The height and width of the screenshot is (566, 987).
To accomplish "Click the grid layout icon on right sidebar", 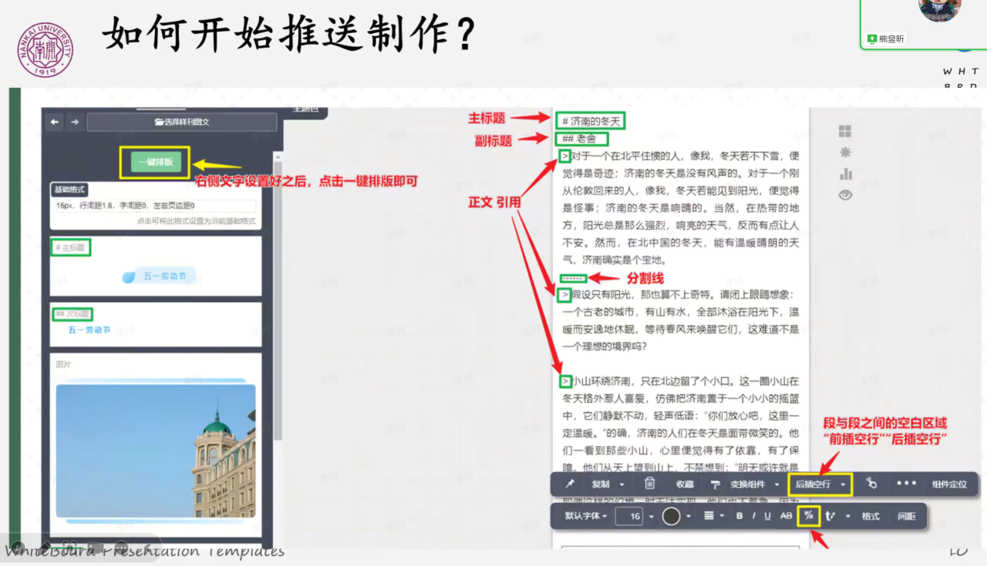I will tap(845, 132).
